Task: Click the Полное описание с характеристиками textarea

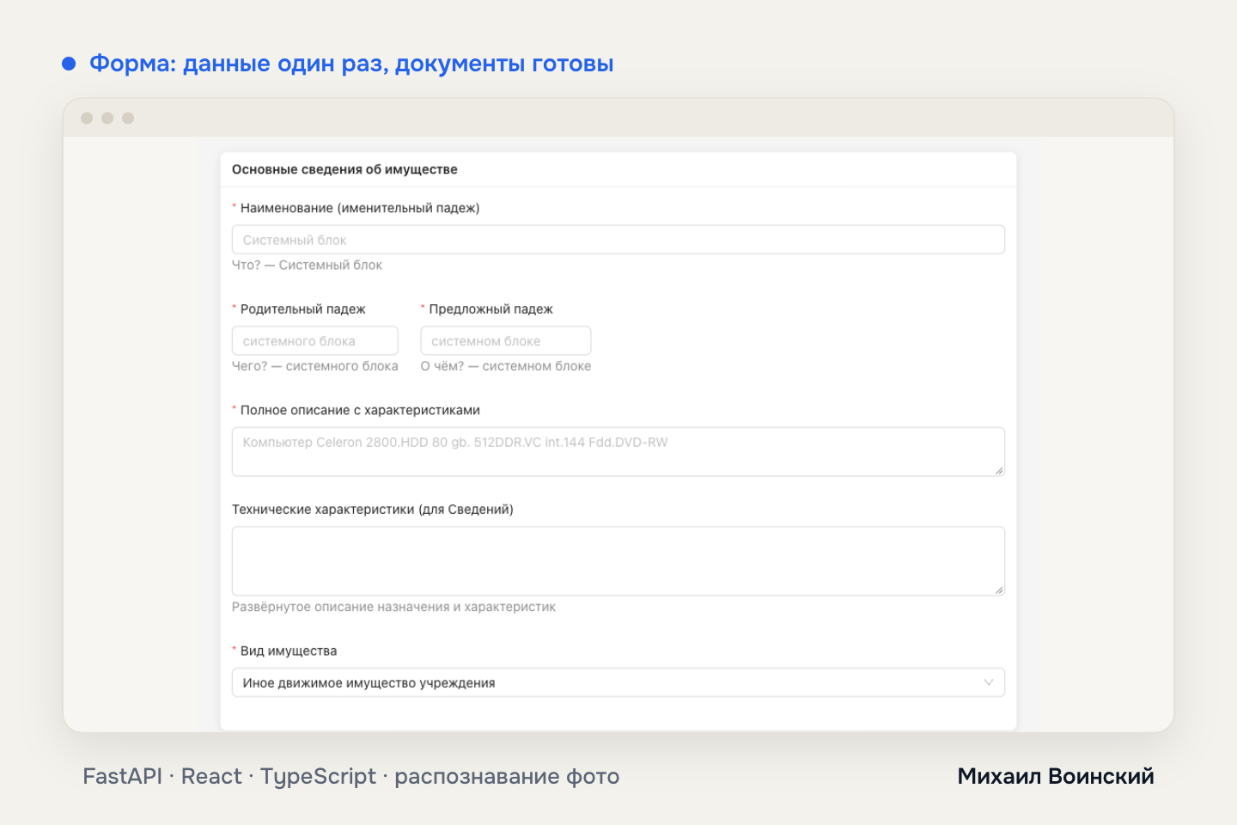Action: 618,452
